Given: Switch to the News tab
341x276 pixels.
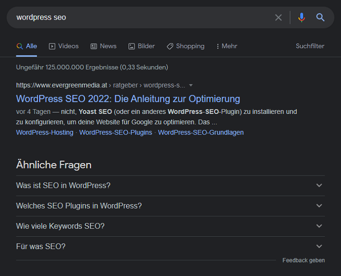Looking at the screenshot, I should coord(103,46).
